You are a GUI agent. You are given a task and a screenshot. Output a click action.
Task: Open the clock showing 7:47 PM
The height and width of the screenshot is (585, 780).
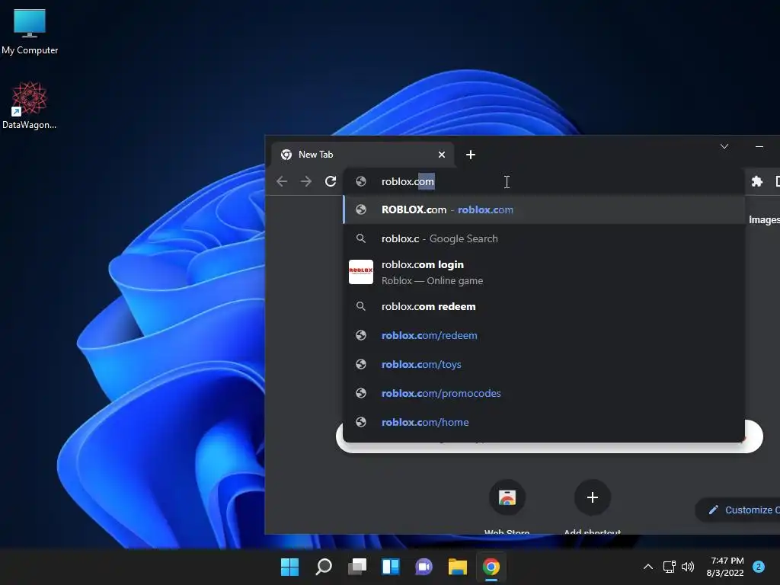pyautogui.click(x=725, y=567)
